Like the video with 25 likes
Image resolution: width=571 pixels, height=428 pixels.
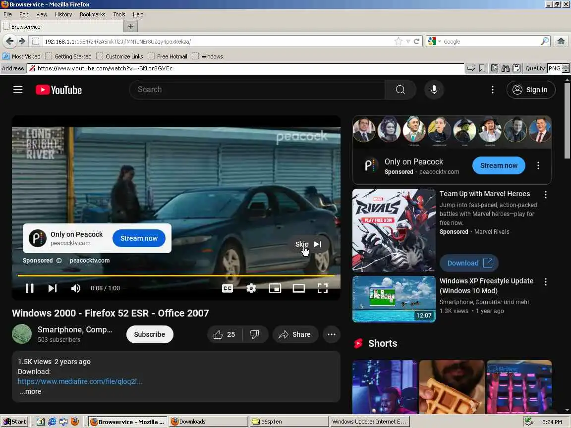[225, 334]
